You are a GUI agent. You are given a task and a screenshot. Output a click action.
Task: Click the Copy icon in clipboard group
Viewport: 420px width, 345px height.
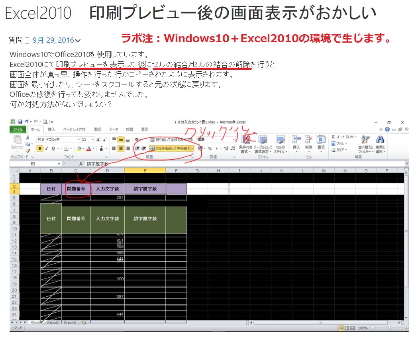point(27,144)
